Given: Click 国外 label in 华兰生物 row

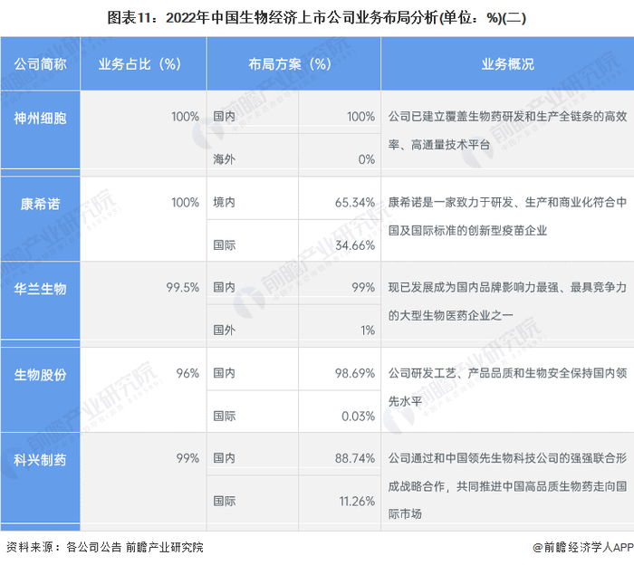Looking at the screenshot, I should click(x=224, y=330).
